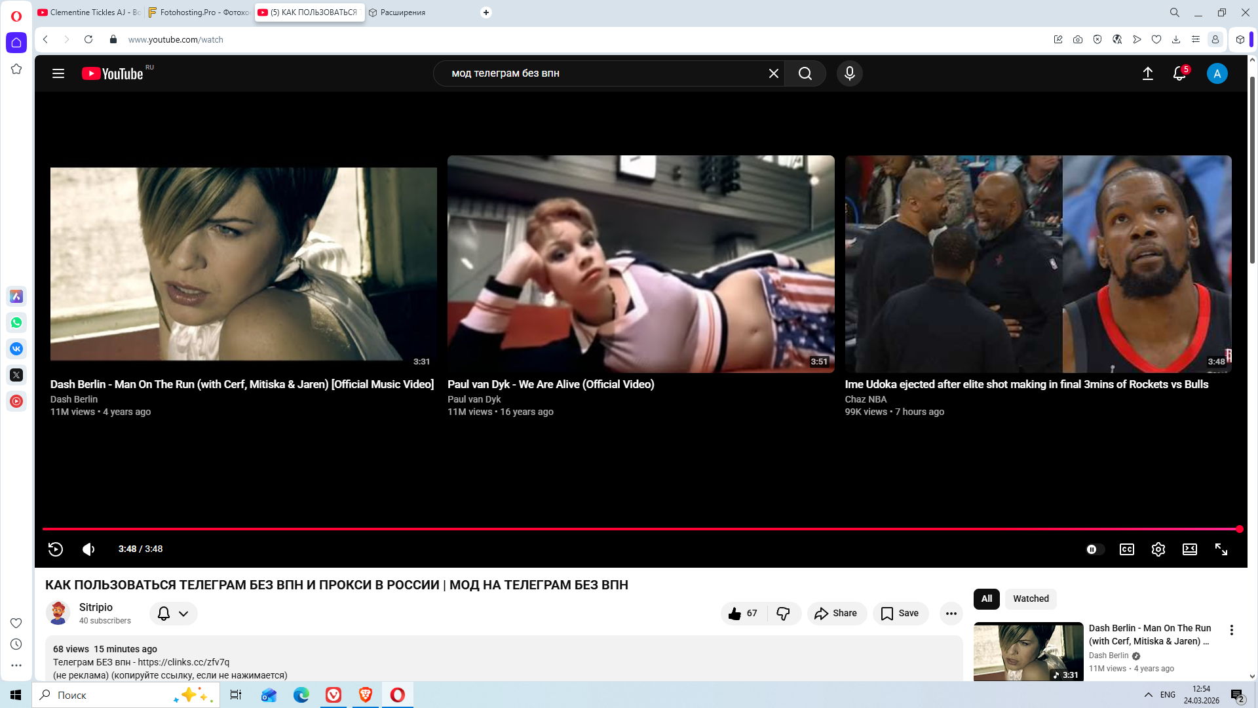Screen dimensions: 1258x708
Task: Open options for Dash Berlin suggestion
Action: [1231, 630]
